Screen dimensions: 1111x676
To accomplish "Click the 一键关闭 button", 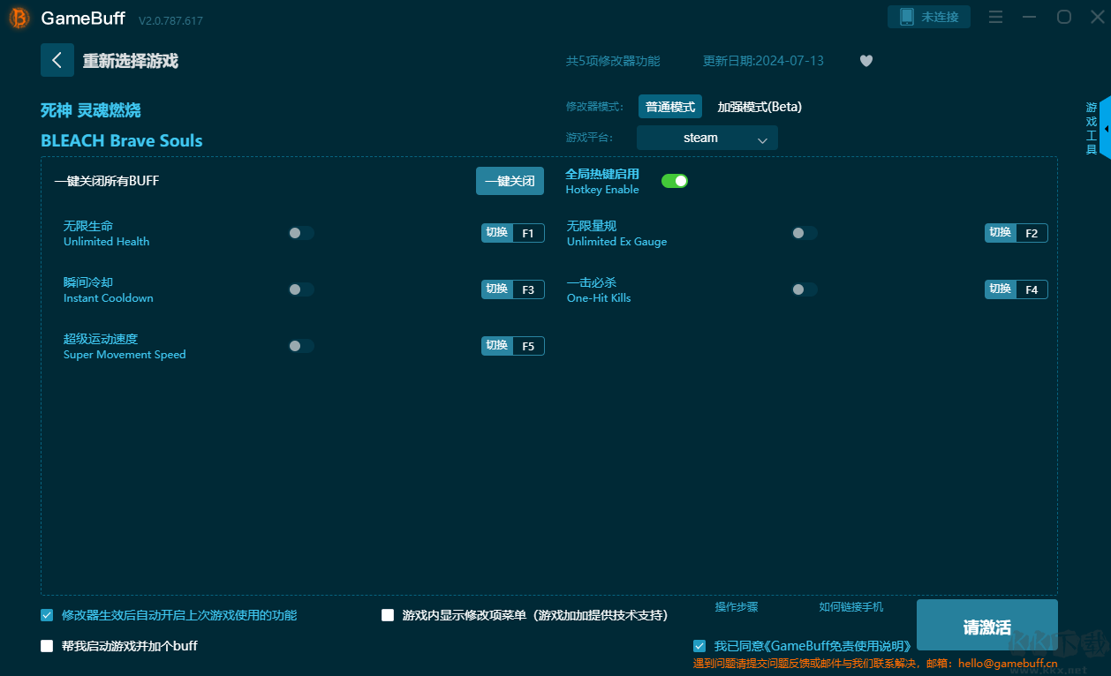I will (x=510, y=181).
